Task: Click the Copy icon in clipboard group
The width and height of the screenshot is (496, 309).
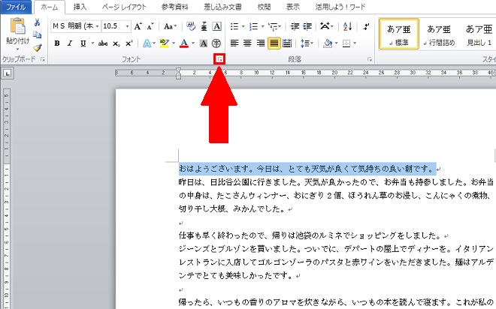Action: pos(38,34)
